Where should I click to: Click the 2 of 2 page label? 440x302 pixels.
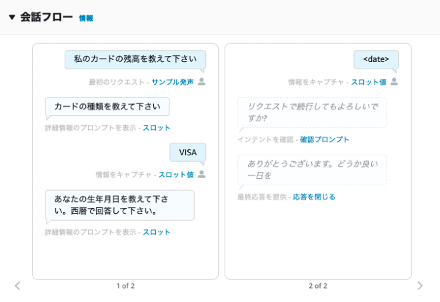coord(318,286)
